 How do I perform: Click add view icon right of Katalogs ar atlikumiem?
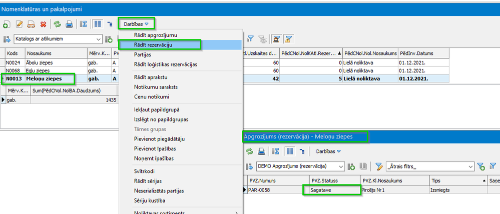tap(109, 39)
